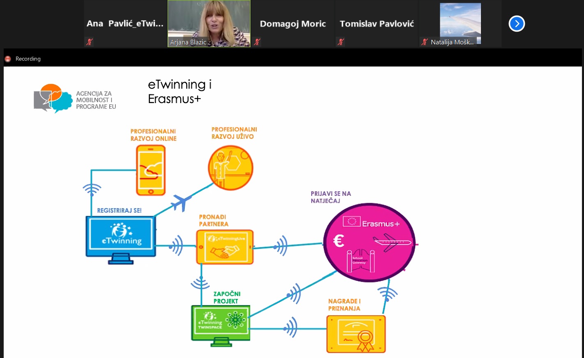Click the ZAPOČNI PROJEKT label

click(x=227, y=297)
